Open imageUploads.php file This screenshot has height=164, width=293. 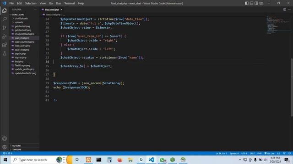(24, 34)
